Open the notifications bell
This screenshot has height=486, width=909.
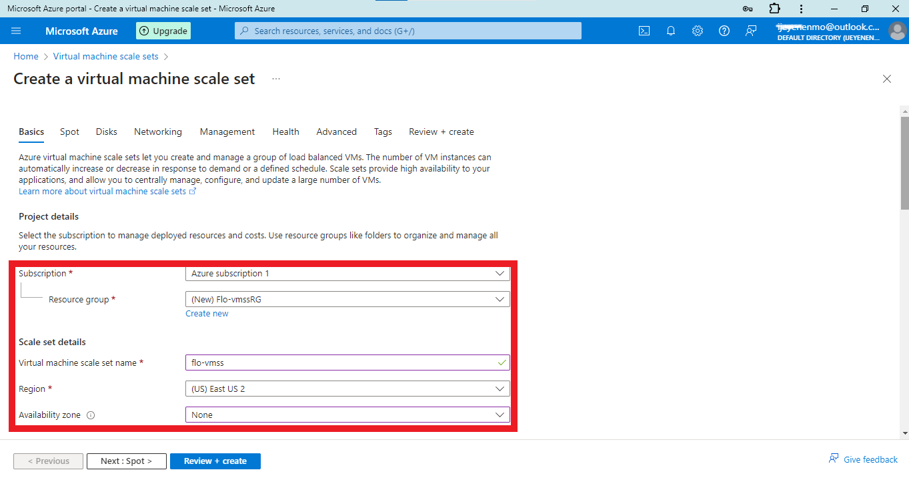coord(671,31)
